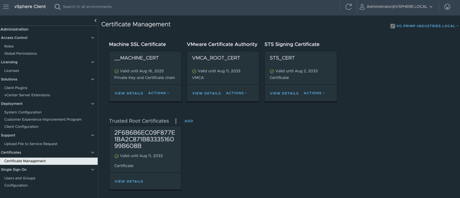Click valid checkmark on __MACHINE_CERT
The height and width of the screenshot is (198, 460).
(x=116, y=71)
